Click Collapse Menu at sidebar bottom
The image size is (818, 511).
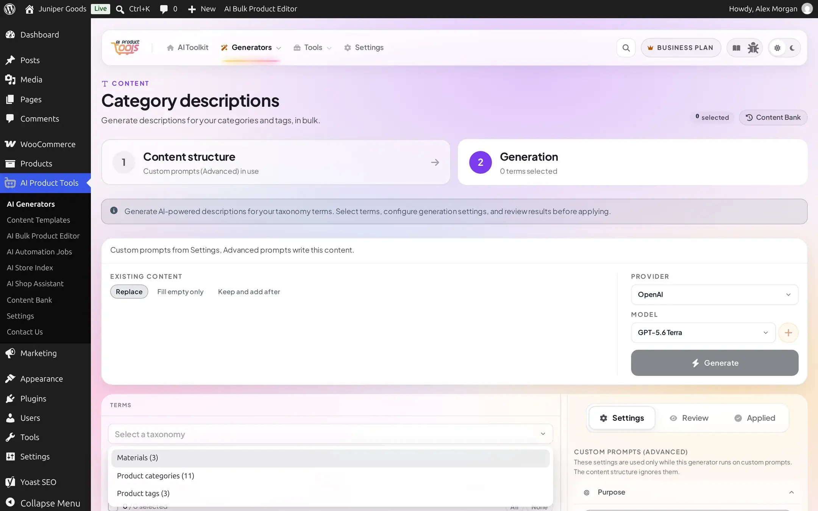click(45, 503)
